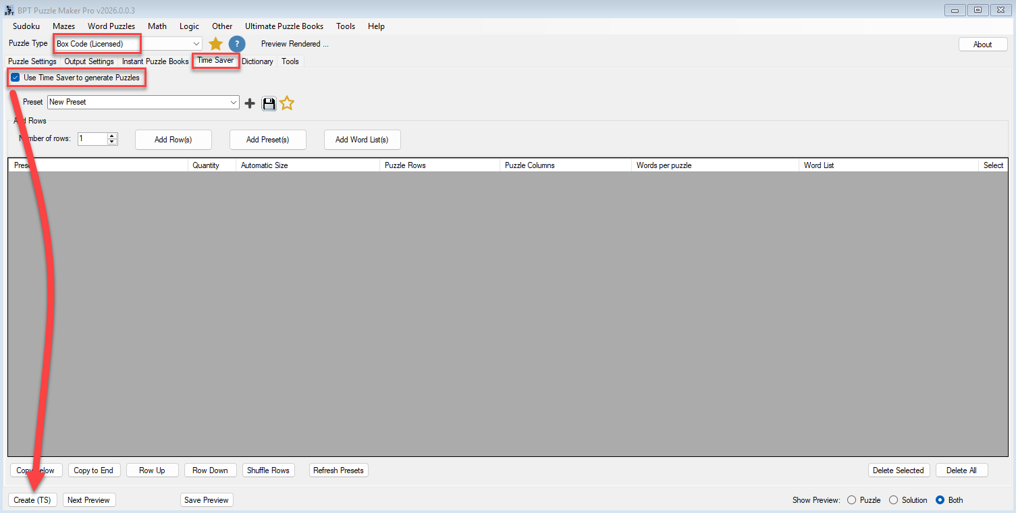Increase number of rows with up arrow
Viewport: 1016px width, 513px height.
[x=112, y=136]
